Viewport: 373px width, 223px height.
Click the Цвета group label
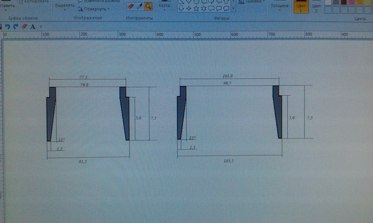click(360, 19)
